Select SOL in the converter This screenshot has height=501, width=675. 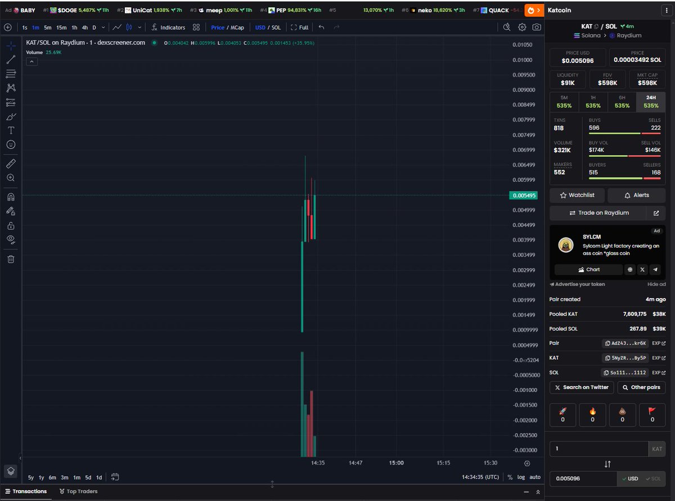click(652, 479)
